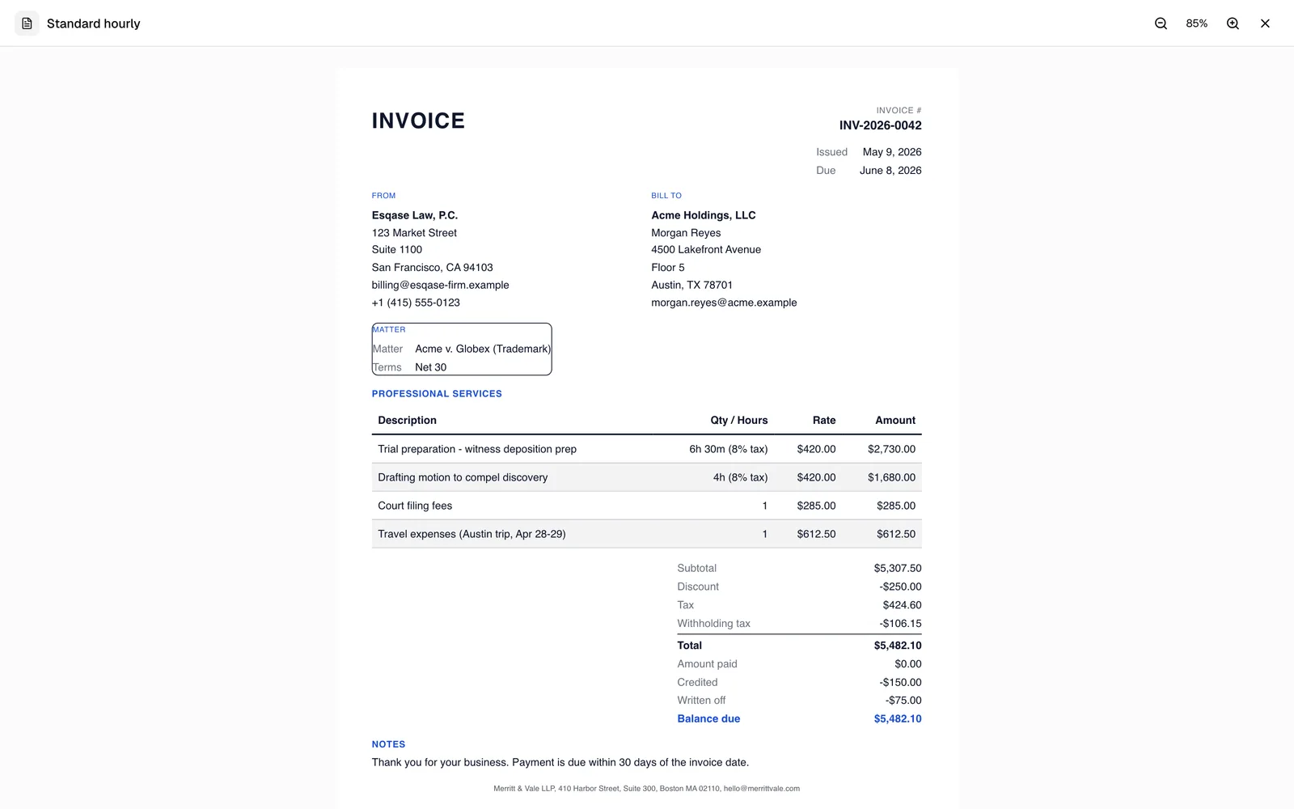Viewport: 1294px width, 809px height.
Task: Click the 6h 30m (8% tax) quantity
Action: pos(728,449)
